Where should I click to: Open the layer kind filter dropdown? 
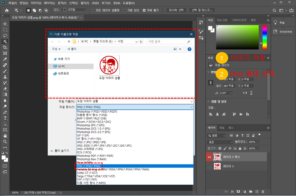(x=217, y=136)
